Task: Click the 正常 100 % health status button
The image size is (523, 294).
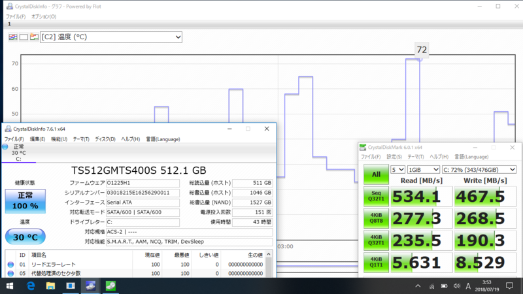Action: tap(25, 201)
